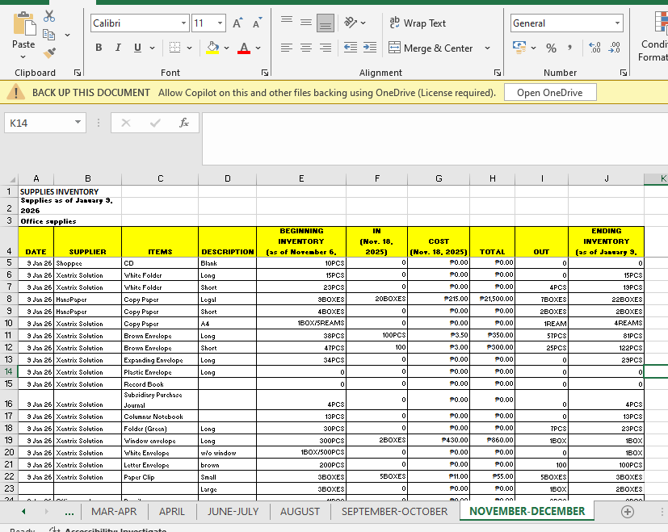This screenshot has height=532, width=668.
Task: Open the Merge & Center dropdown arrow
Action: pos(488,48)
